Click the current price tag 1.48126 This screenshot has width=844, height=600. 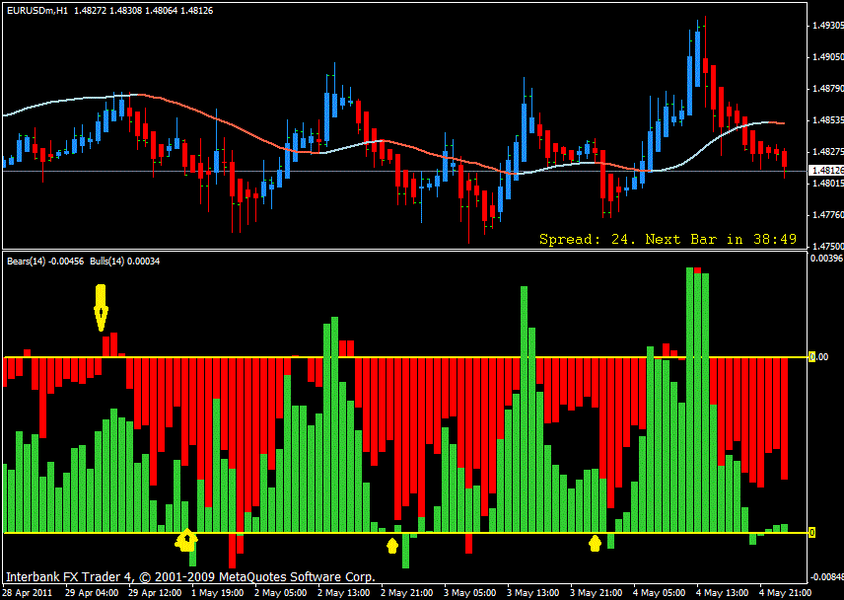pyautogui.click(x=826, y=170)
